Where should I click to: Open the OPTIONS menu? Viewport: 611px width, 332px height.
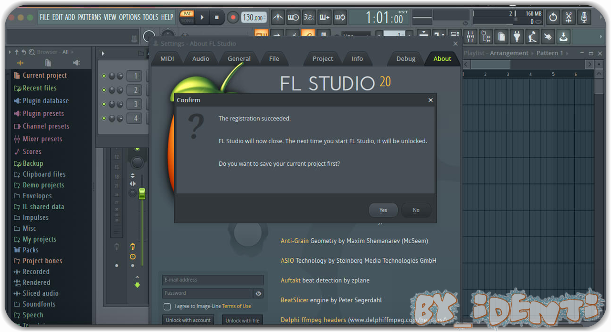pyautogui.click(x=130, y=17)
